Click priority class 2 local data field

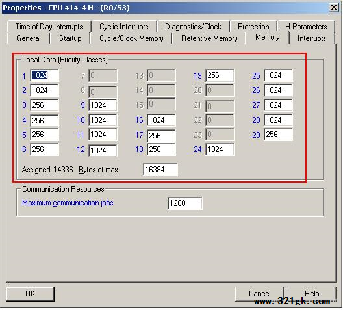pyautogui.click(x=44, y=90)
